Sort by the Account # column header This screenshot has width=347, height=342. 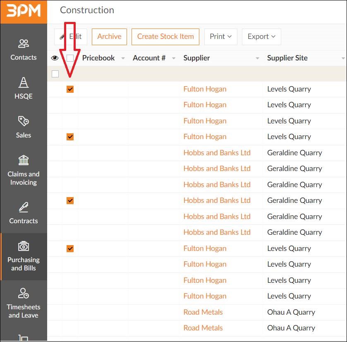[x=149, y=58]
